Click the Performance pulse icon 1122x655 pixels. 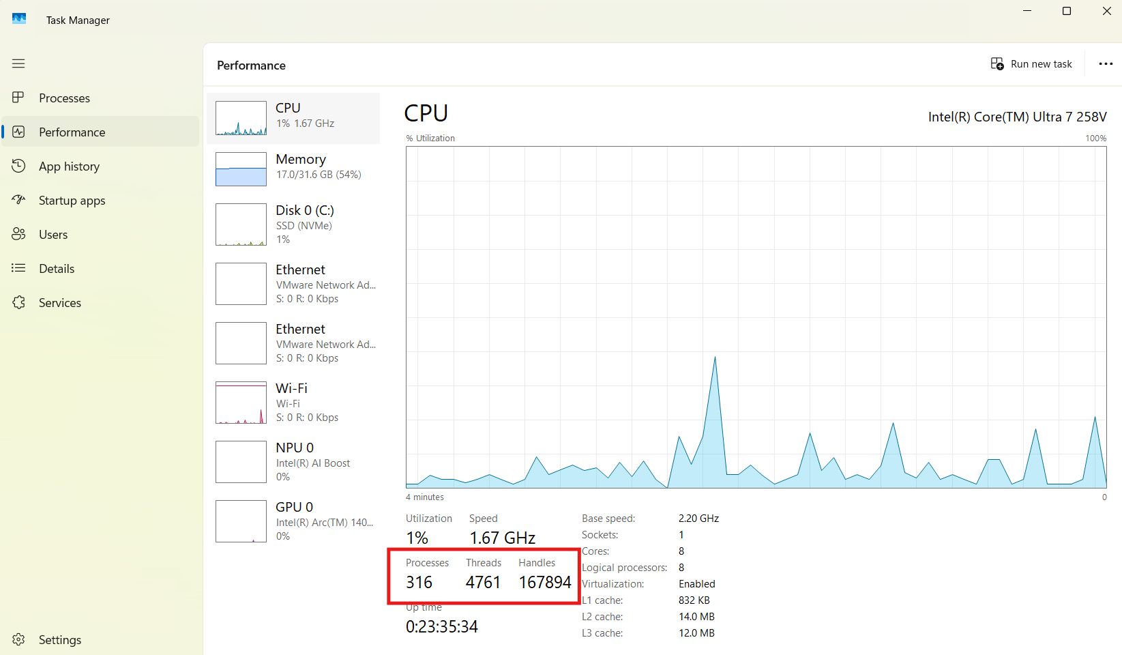tap(18, 132)
